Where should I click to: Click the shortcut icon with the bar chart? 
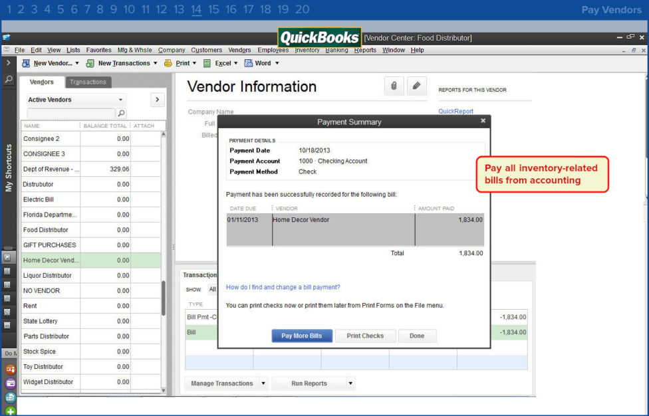[x=7, y=312]
